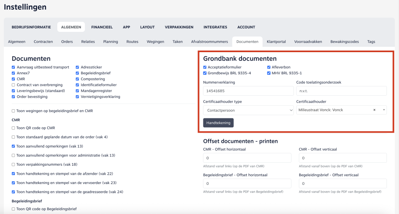Uncheck the MHV BRL 9335-1 checkbox
This screenshot has width=399, height=214.
coord(269,73)
